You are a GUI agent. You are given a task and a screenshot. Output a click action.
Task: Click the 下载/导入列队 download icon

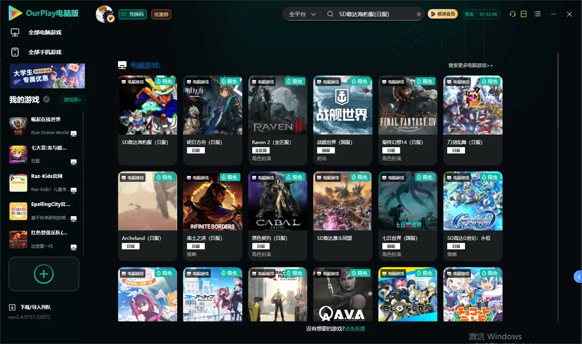click(12, 307)
